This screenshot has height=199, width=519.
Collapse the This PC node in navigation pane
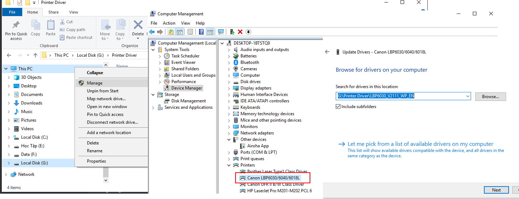[x=5, y=69]
